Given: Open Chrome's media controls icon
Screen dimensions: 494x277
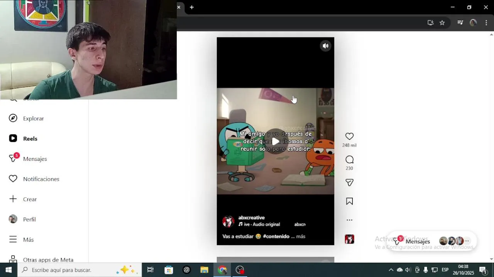Looking at the screenshot, I should tap(460, 23).
